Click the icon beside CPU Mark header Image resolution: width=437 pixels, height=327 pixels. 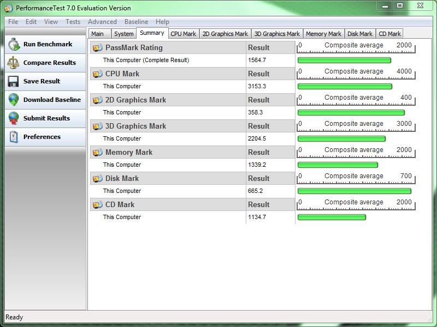pos(98,74)
